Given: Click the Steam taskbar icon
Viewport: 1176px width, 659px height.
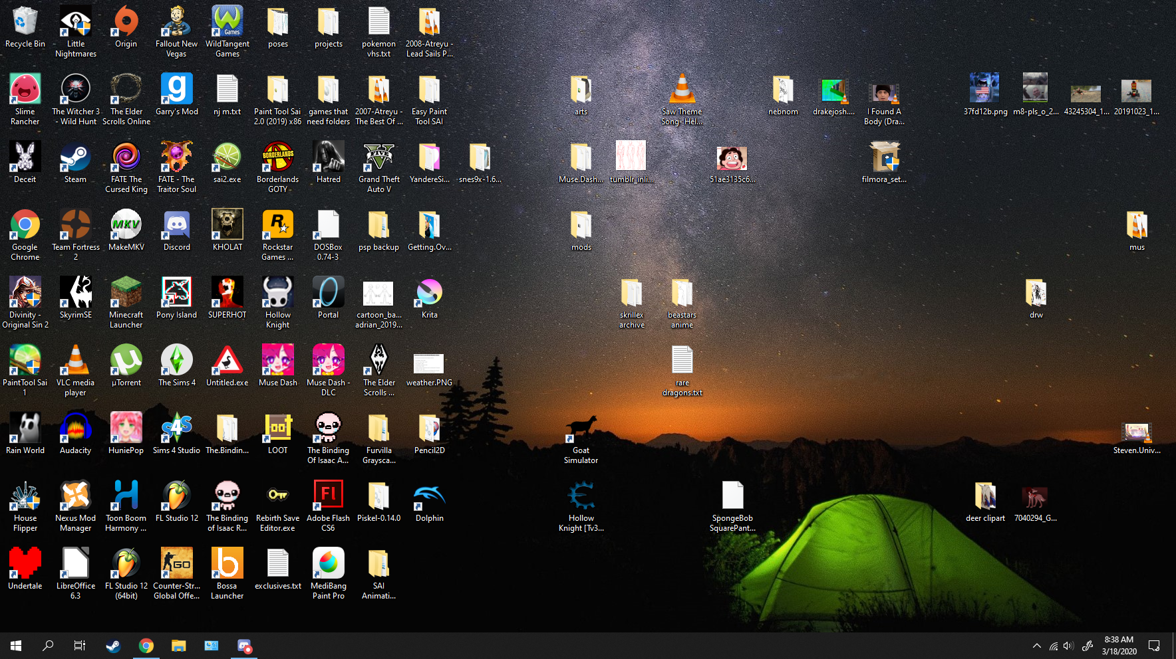Looking at the screenshot, I should (x=113, y=646).
